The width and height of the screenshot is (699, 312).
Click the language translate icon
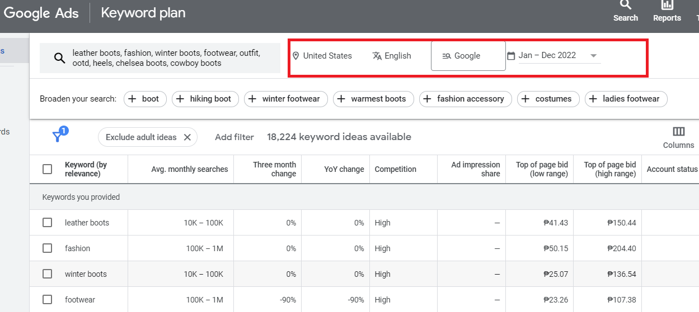(x=377, y=56)
